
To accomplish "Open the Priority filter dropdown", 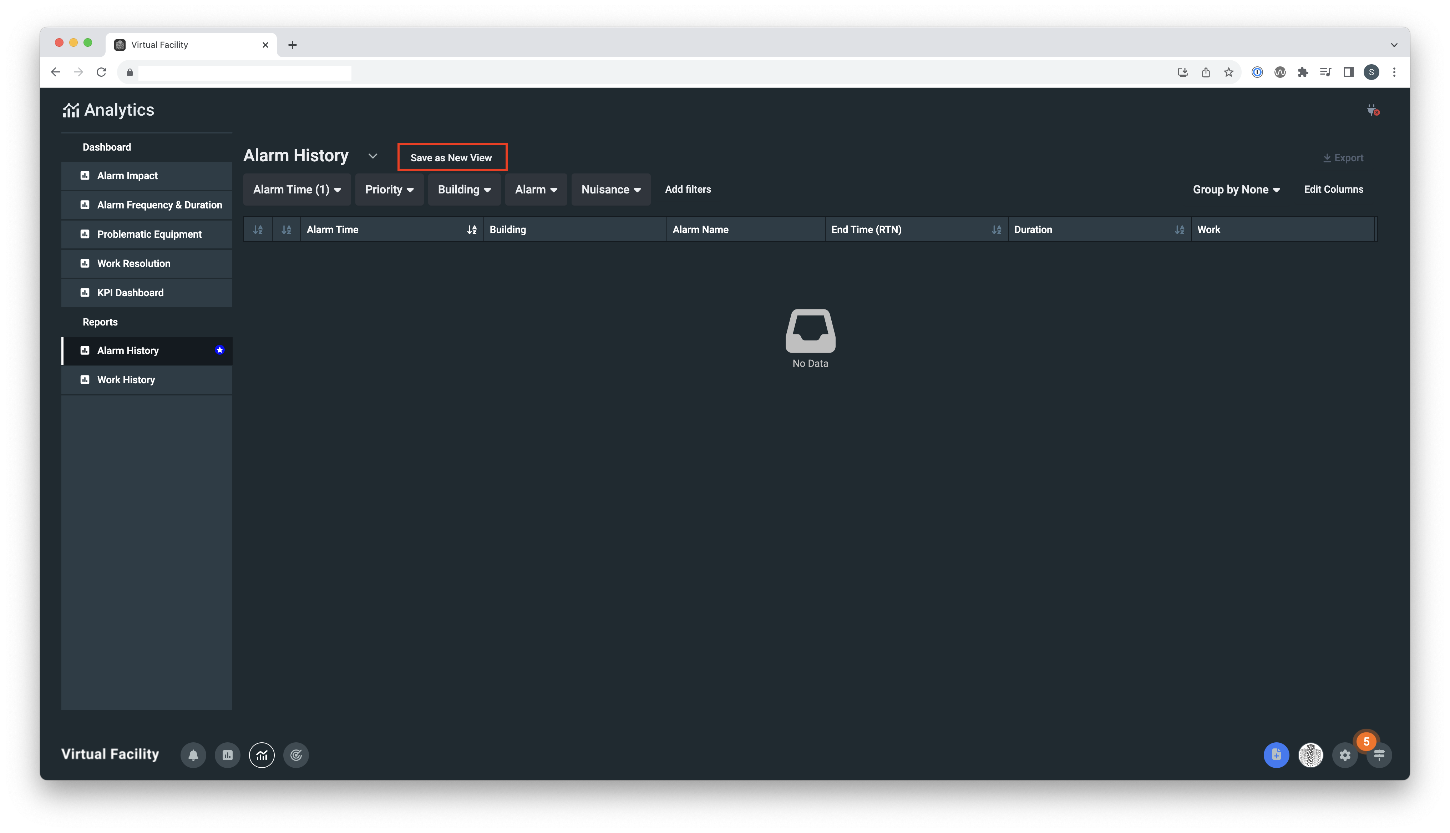I will pyautogui.click(x=389, y=190).
